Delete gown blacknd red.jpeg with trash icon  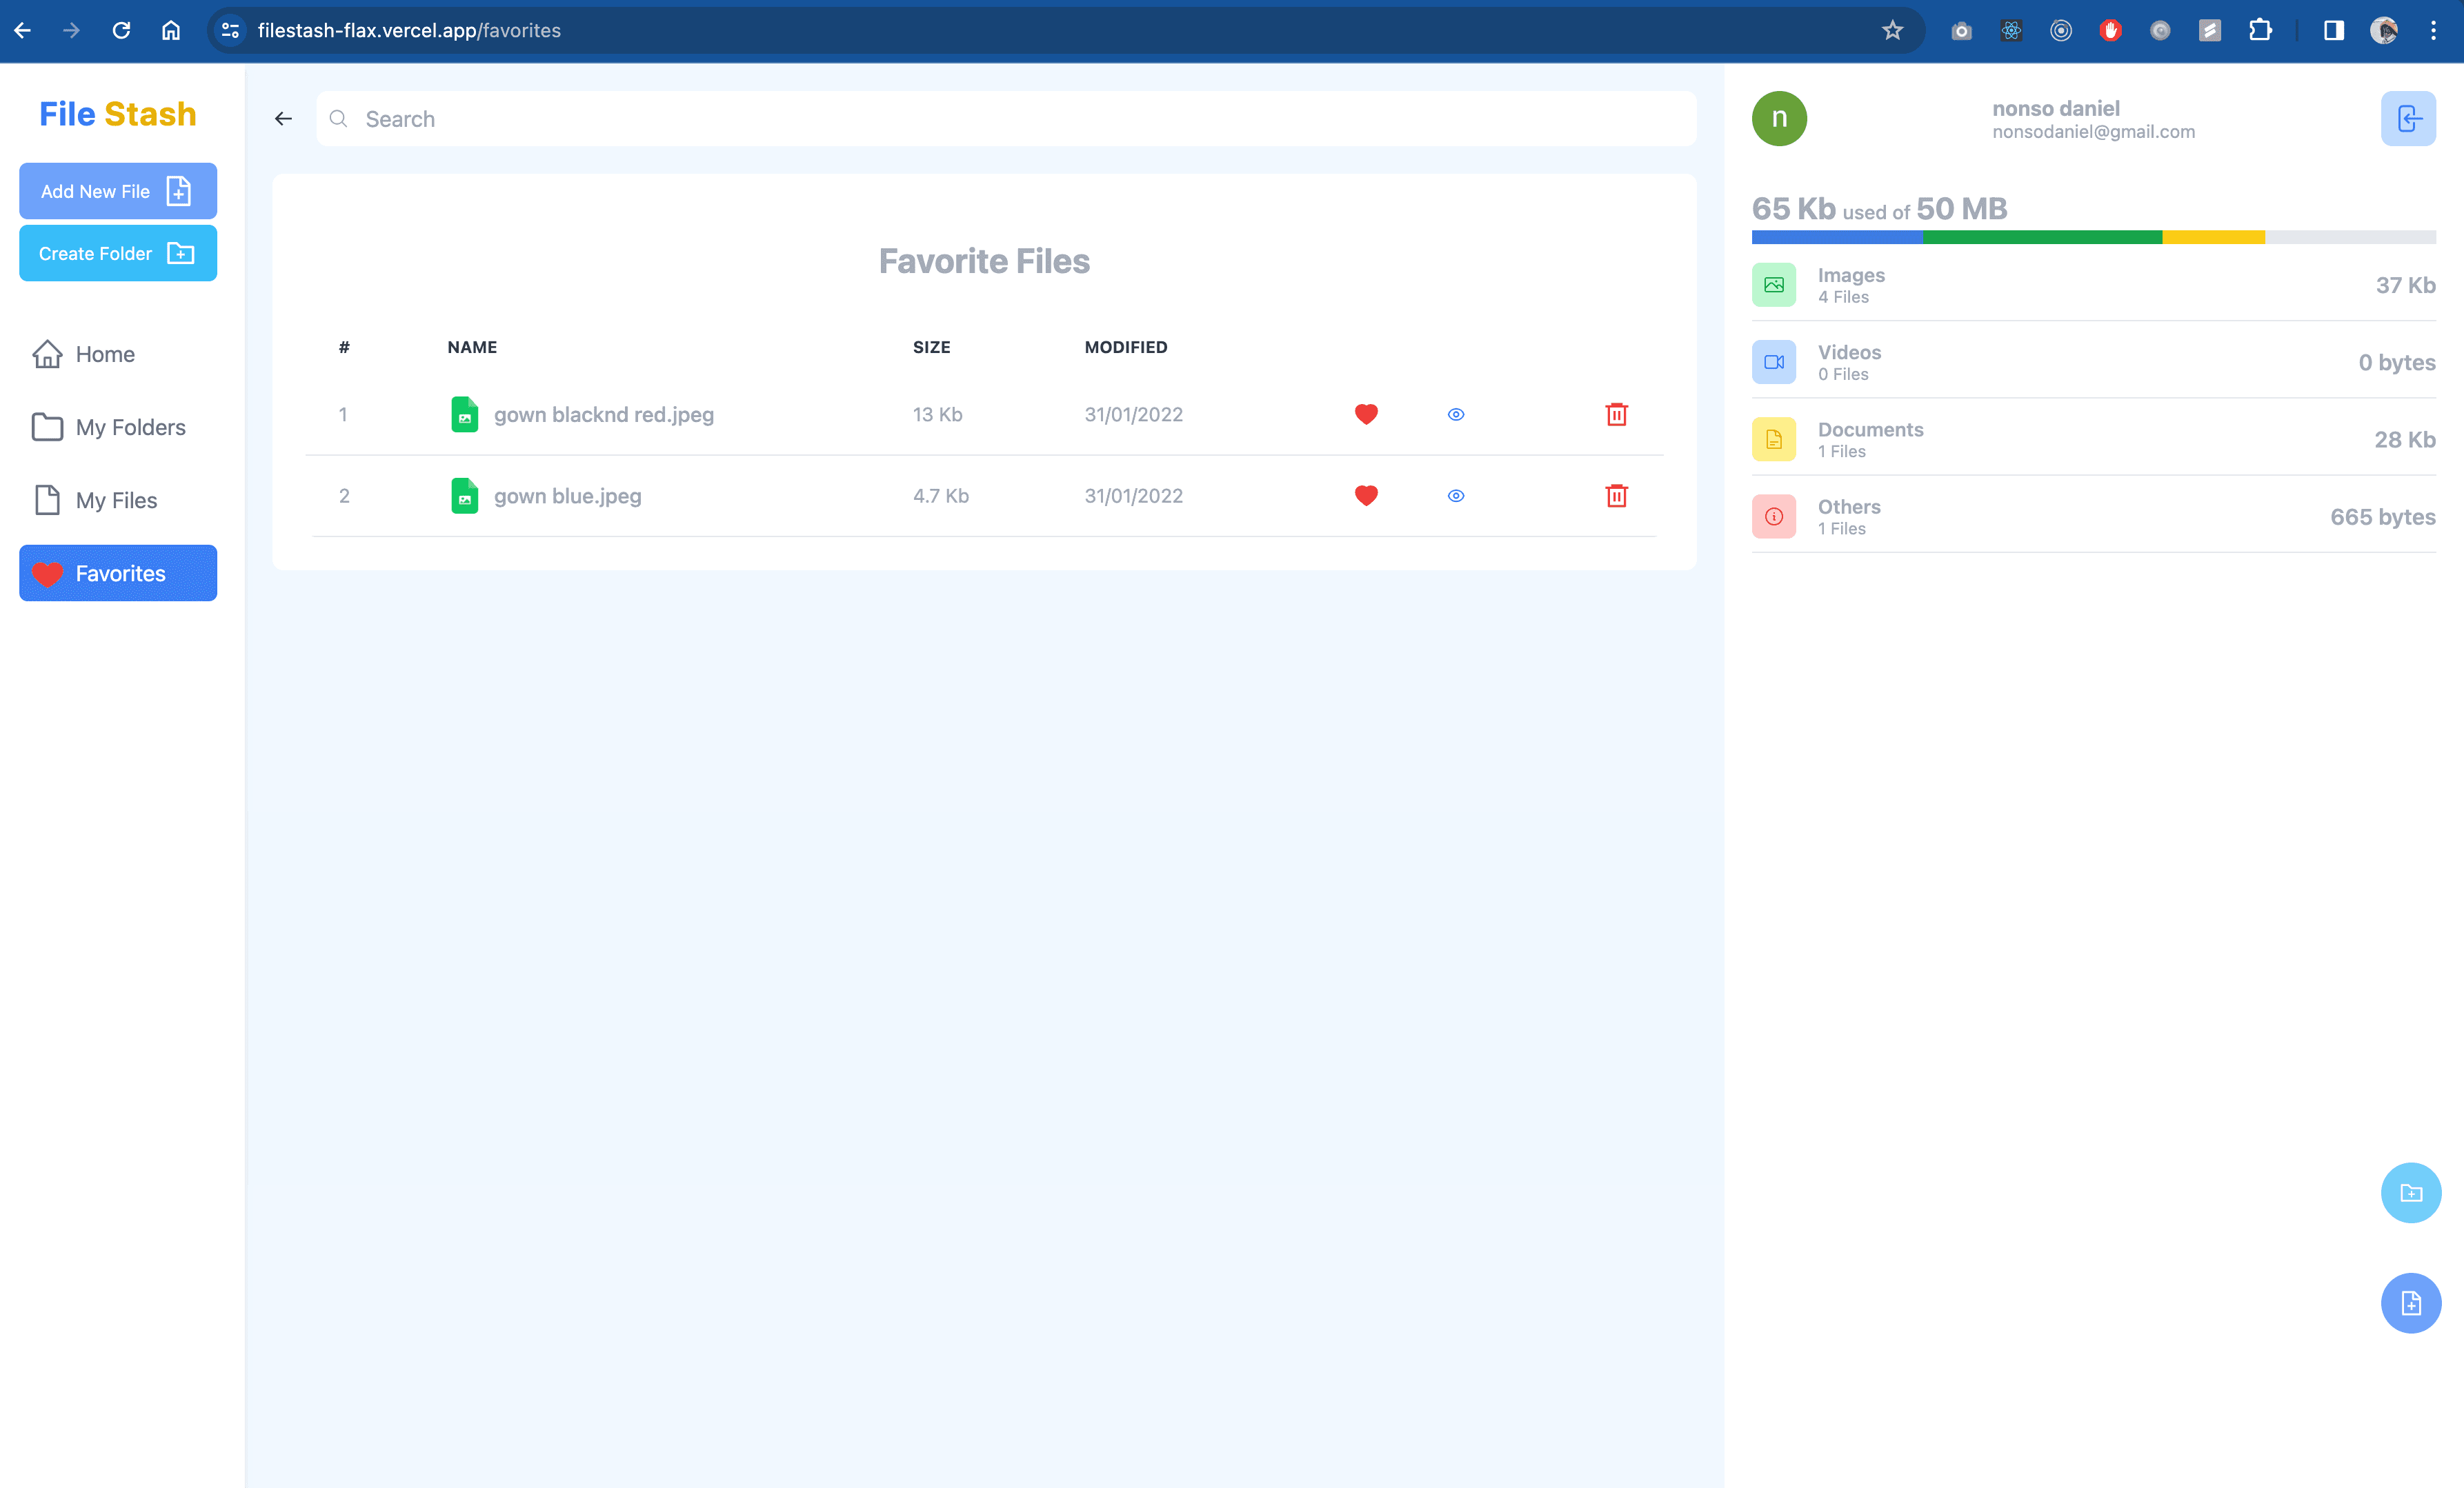pyautogui.click(x=1616, y=414)
